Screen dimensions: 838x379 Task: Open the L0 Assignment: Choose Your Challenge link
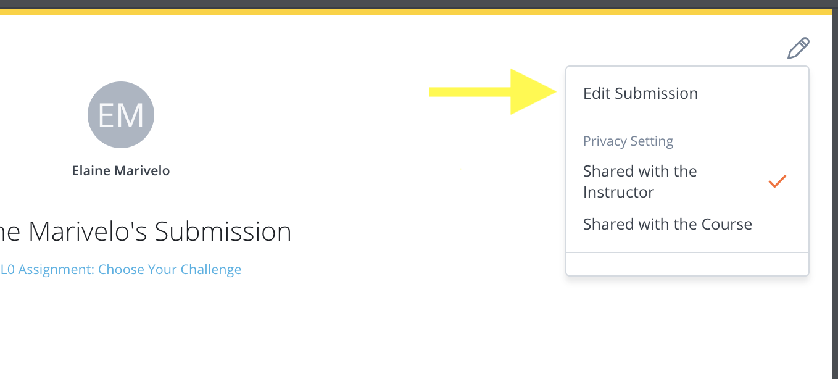(x=121, y=270)
